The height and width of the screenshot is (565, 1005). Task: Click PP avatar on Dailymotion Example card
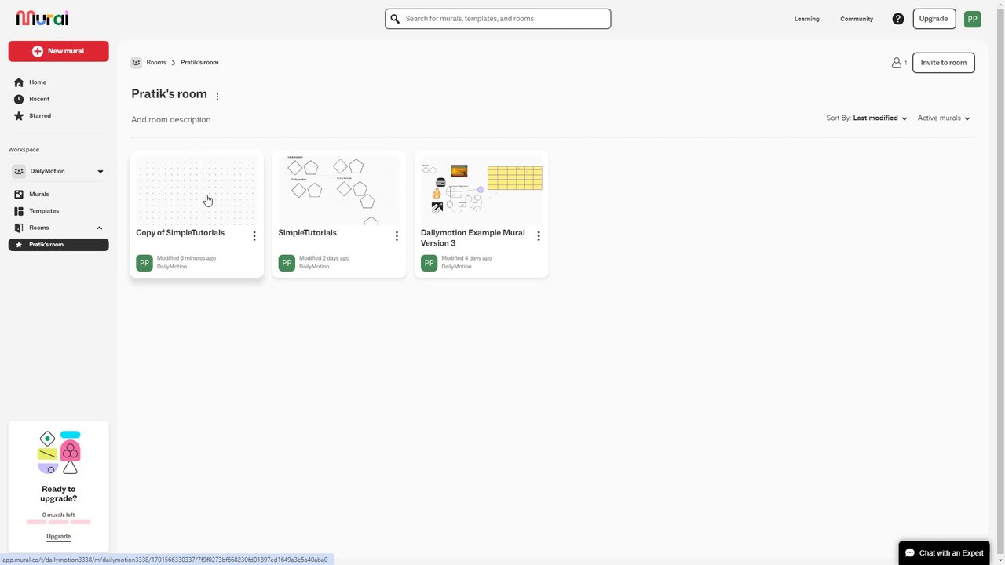point(429,263)
